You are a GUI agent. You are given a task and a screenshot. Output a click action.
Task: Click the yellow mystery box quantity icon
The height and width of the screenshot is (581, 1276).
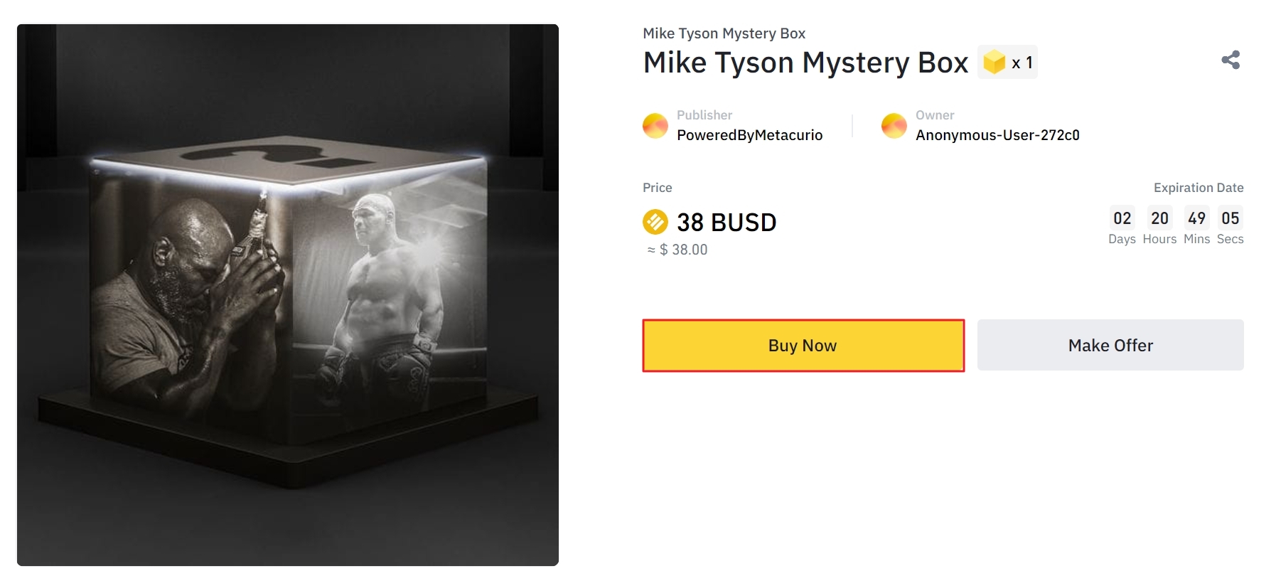994,63
